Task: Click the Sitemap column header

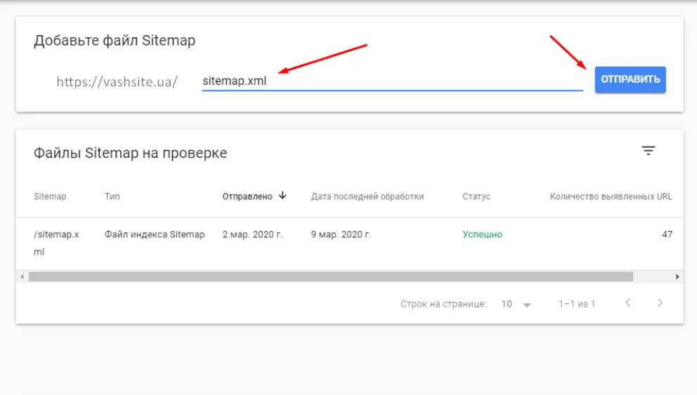Action: [50, 196]
